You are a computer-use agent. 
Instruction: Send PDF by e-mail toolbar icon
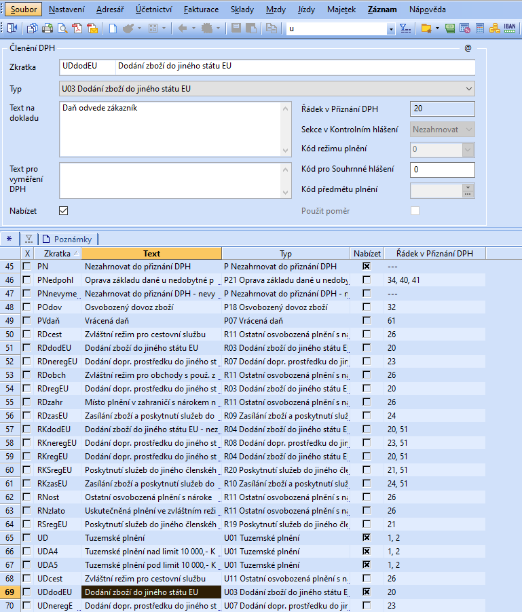click(92, 28)
